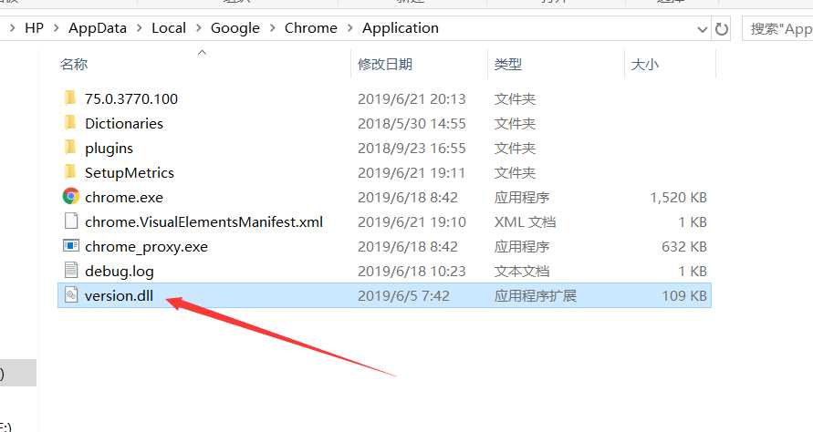The height and width of the screenshot is (432, 813).
Task: Click type 文件夹 for the plugins row
Action: point(515,149)
